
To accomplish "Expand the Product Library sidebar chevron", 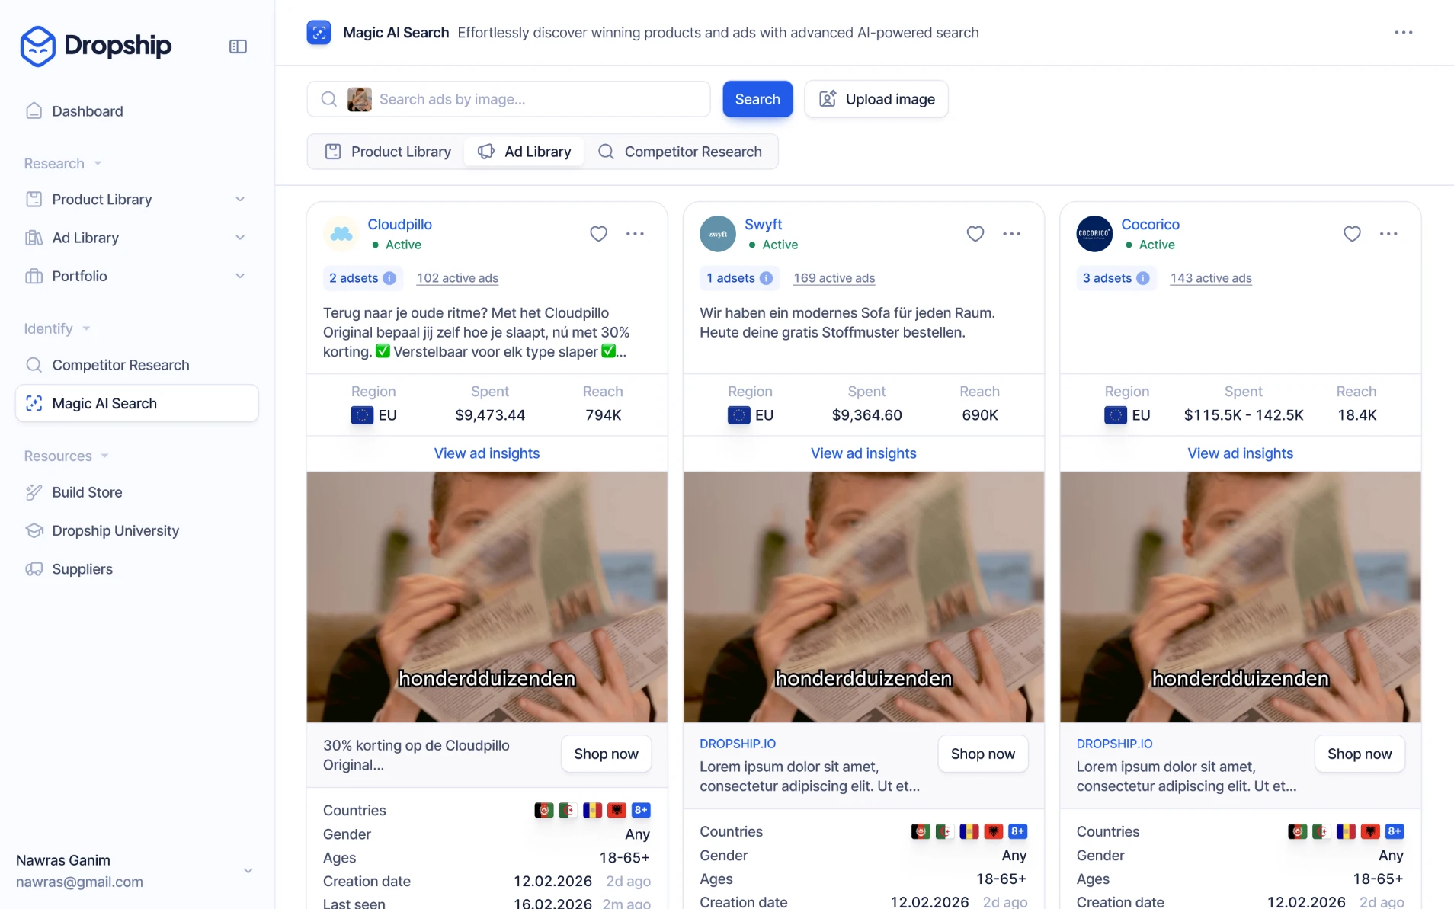I will click(x=240, y=200).
